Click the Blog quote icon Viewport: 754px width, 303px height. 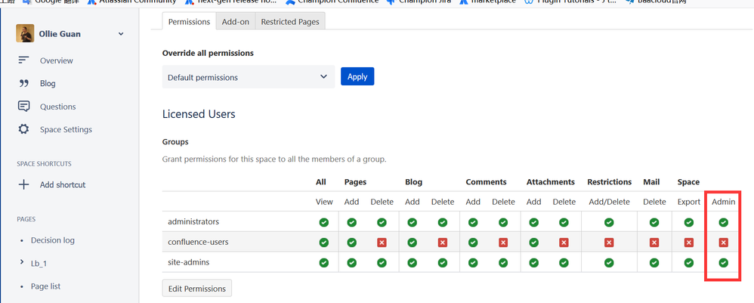click(x=23, y=83)
